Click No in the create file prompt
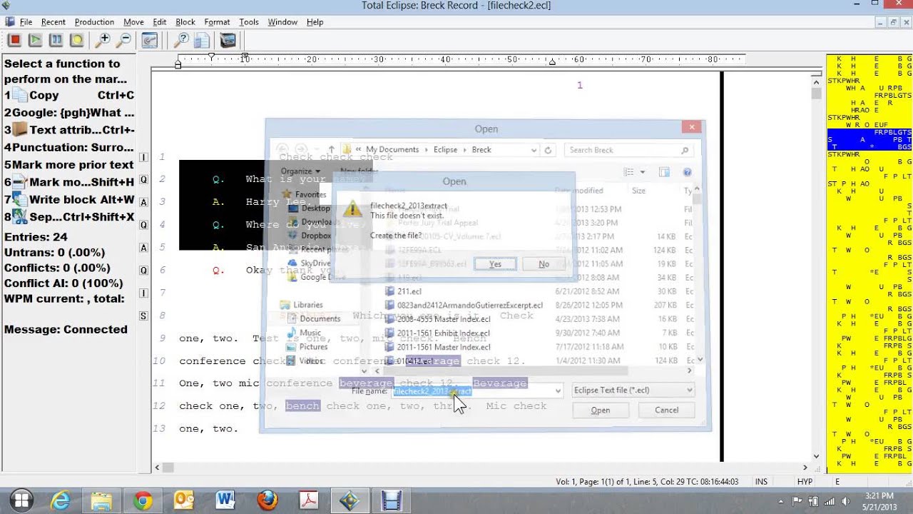Viewport: 913px width, 514px height. coord(544,264)
